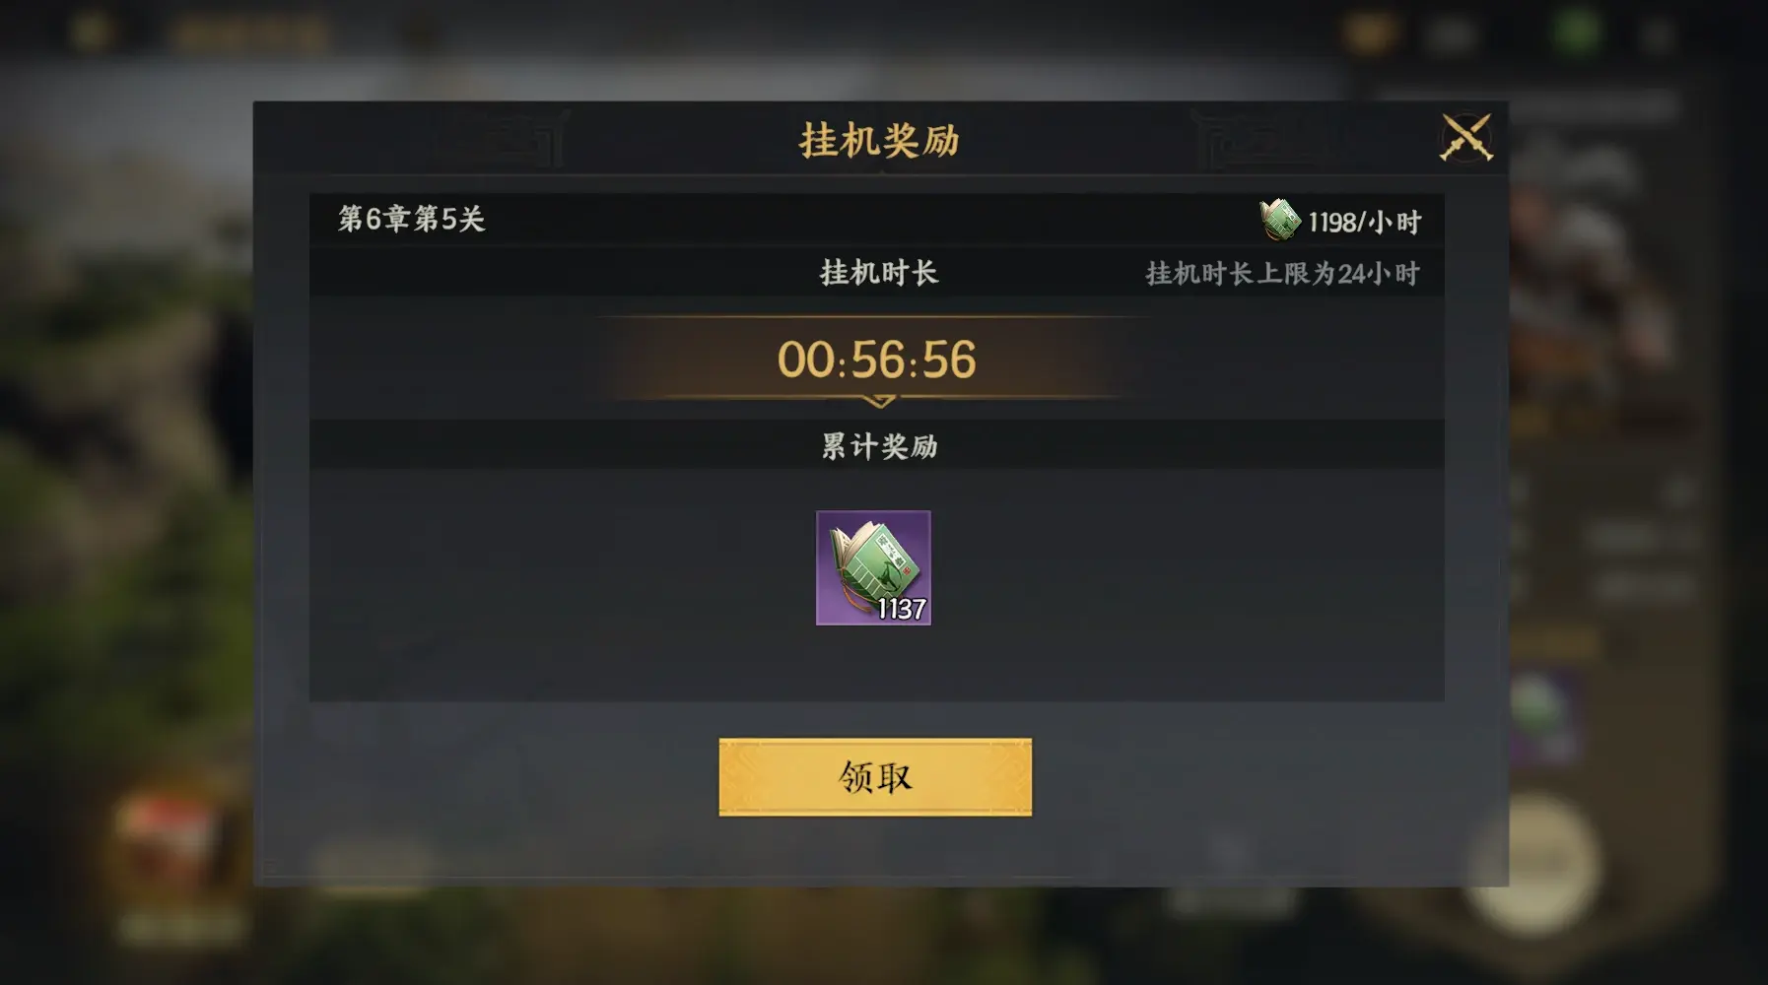Tap the blurred round button at bottom-right
This screenshot has width=1768, height=985.
[1530, 863]
